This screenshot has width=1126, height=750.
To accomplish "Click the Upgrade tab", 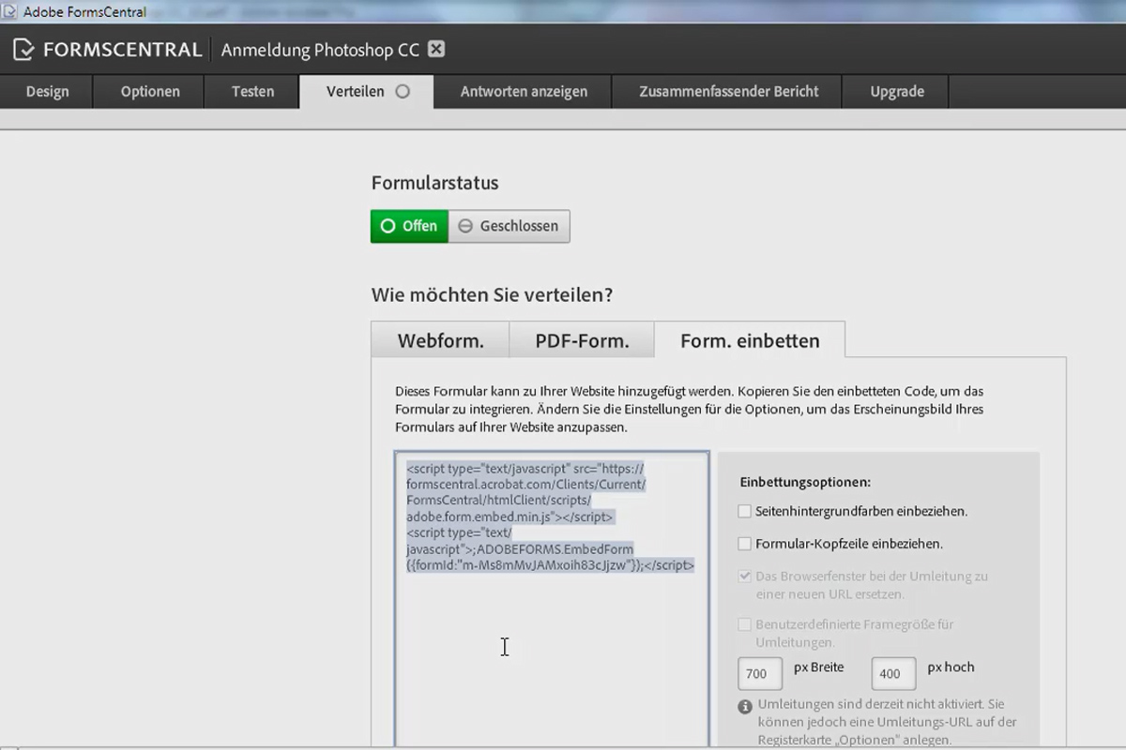I will click(x=897, y=92).
